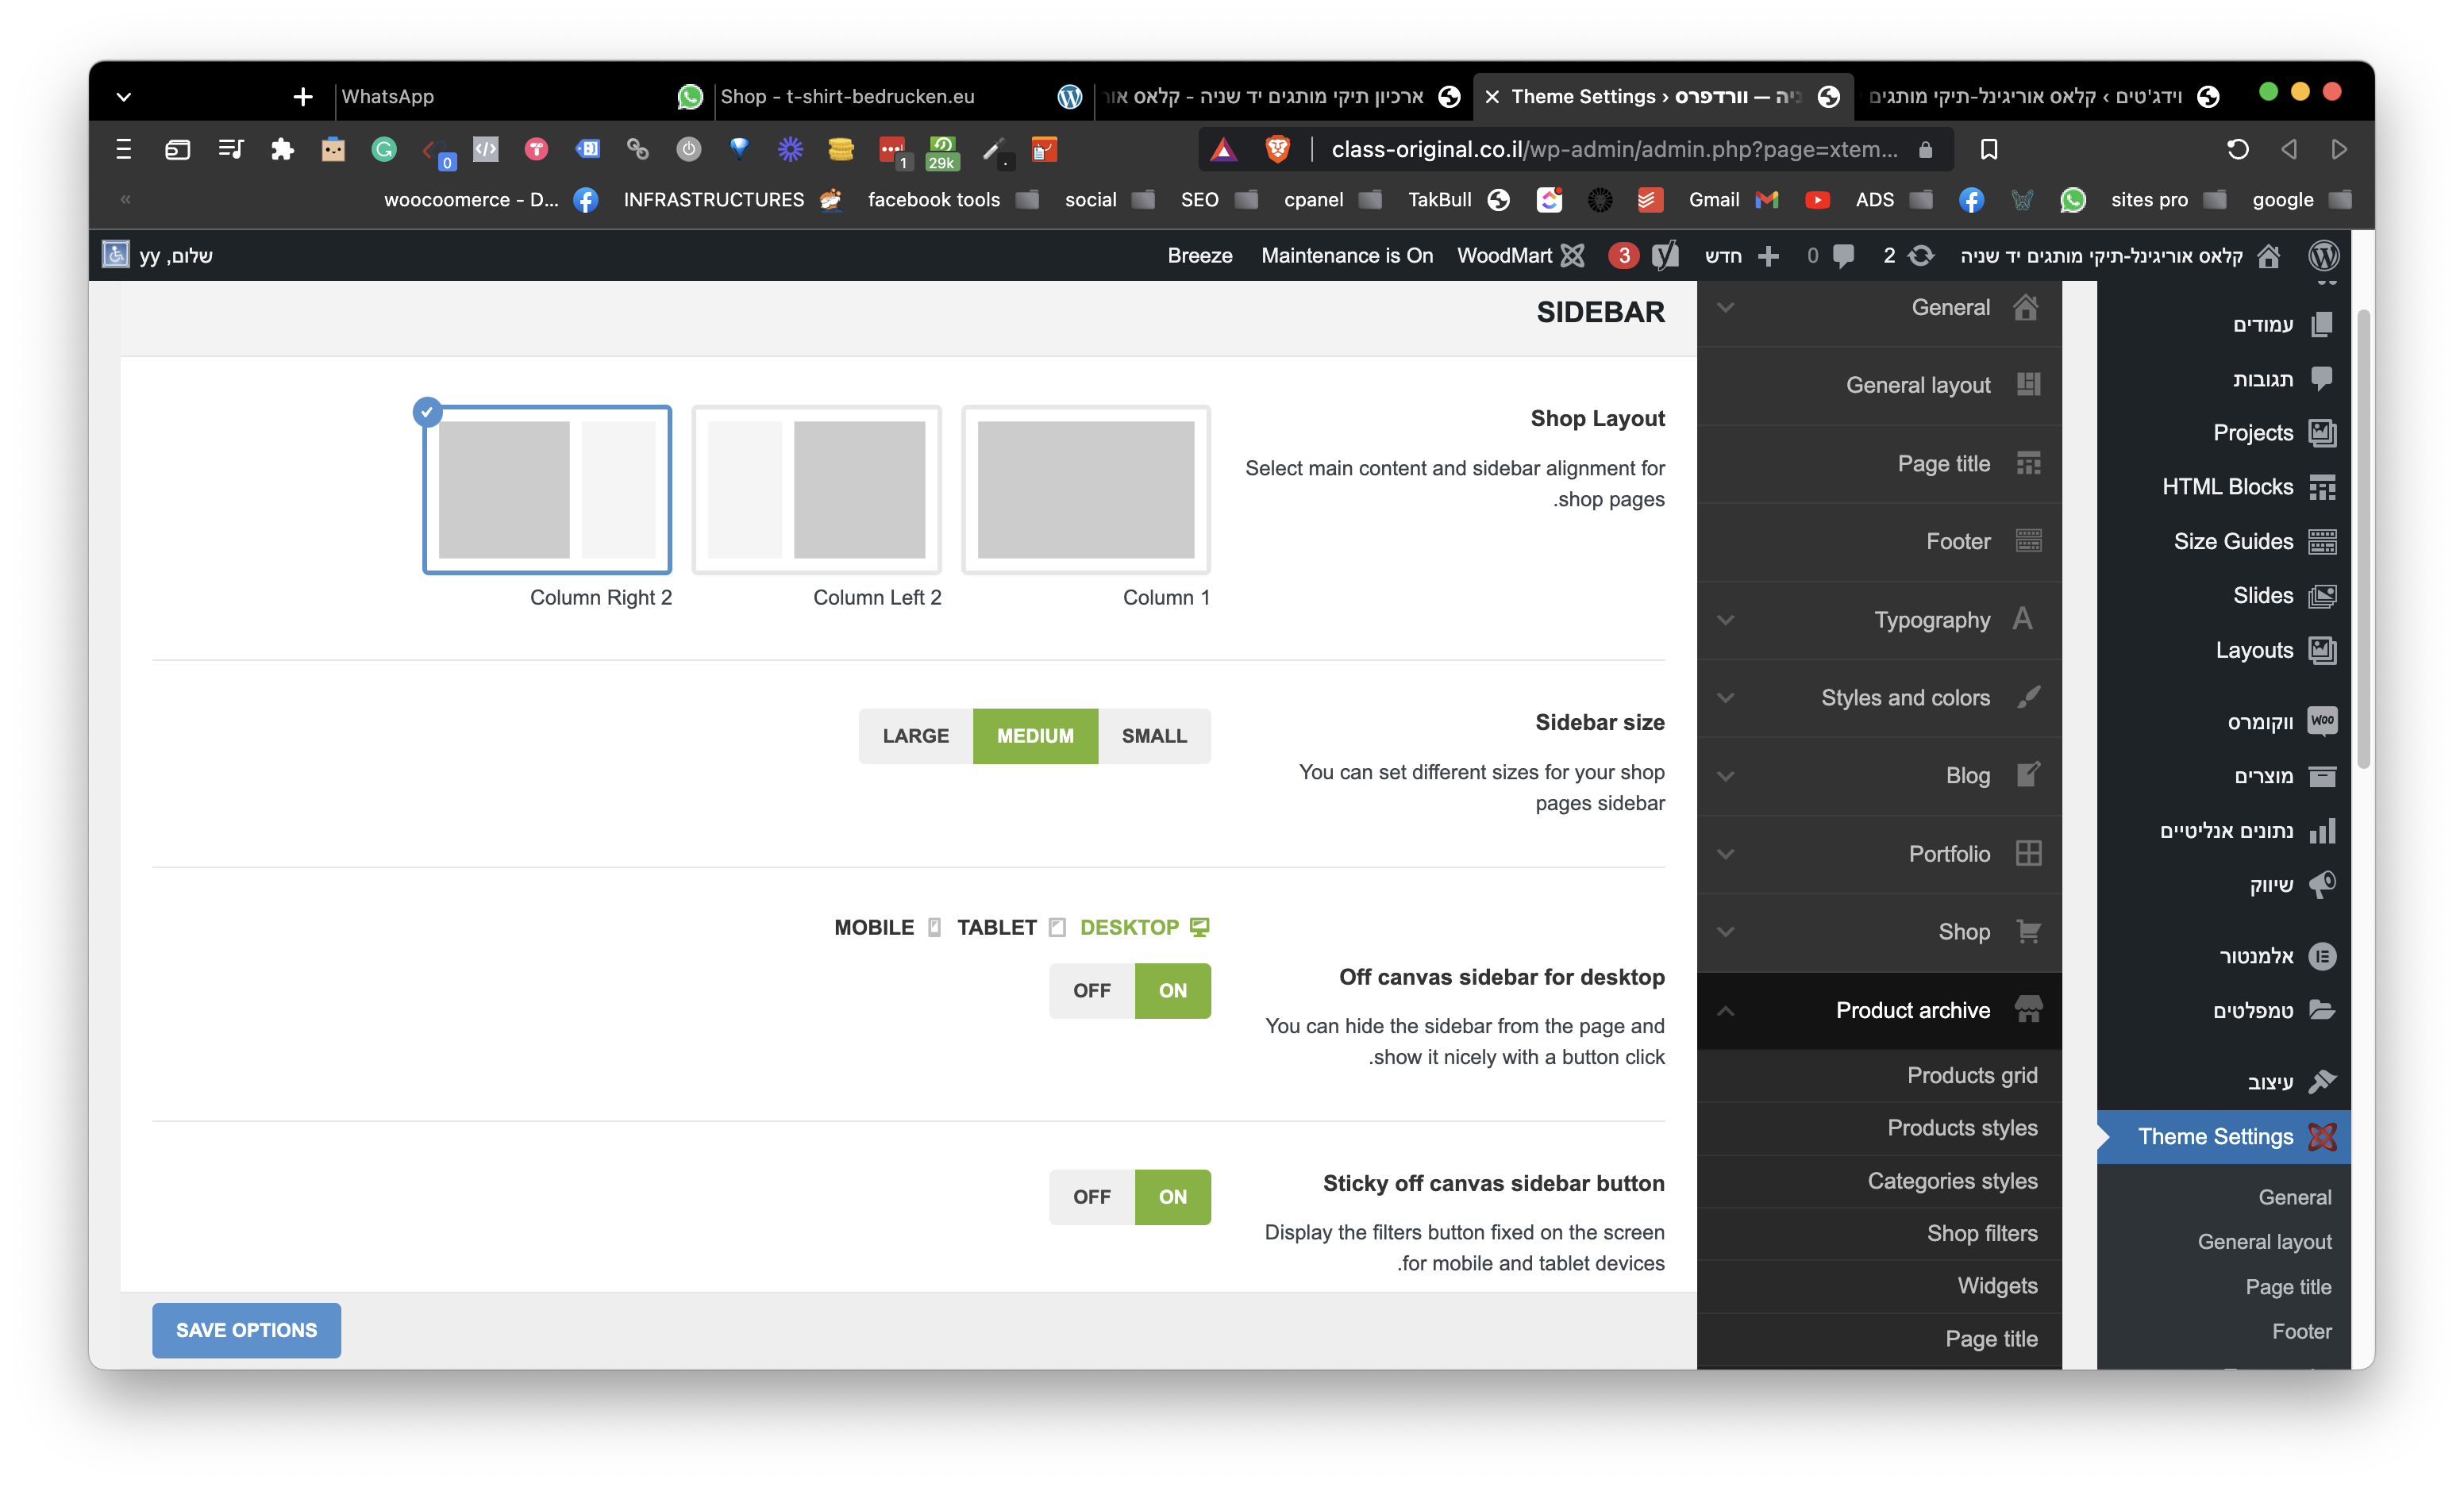Click the Brave Rewards triangle icon
Image resolution: width=2464 pixels, height=1487 pixels.
click(1223, 150)
